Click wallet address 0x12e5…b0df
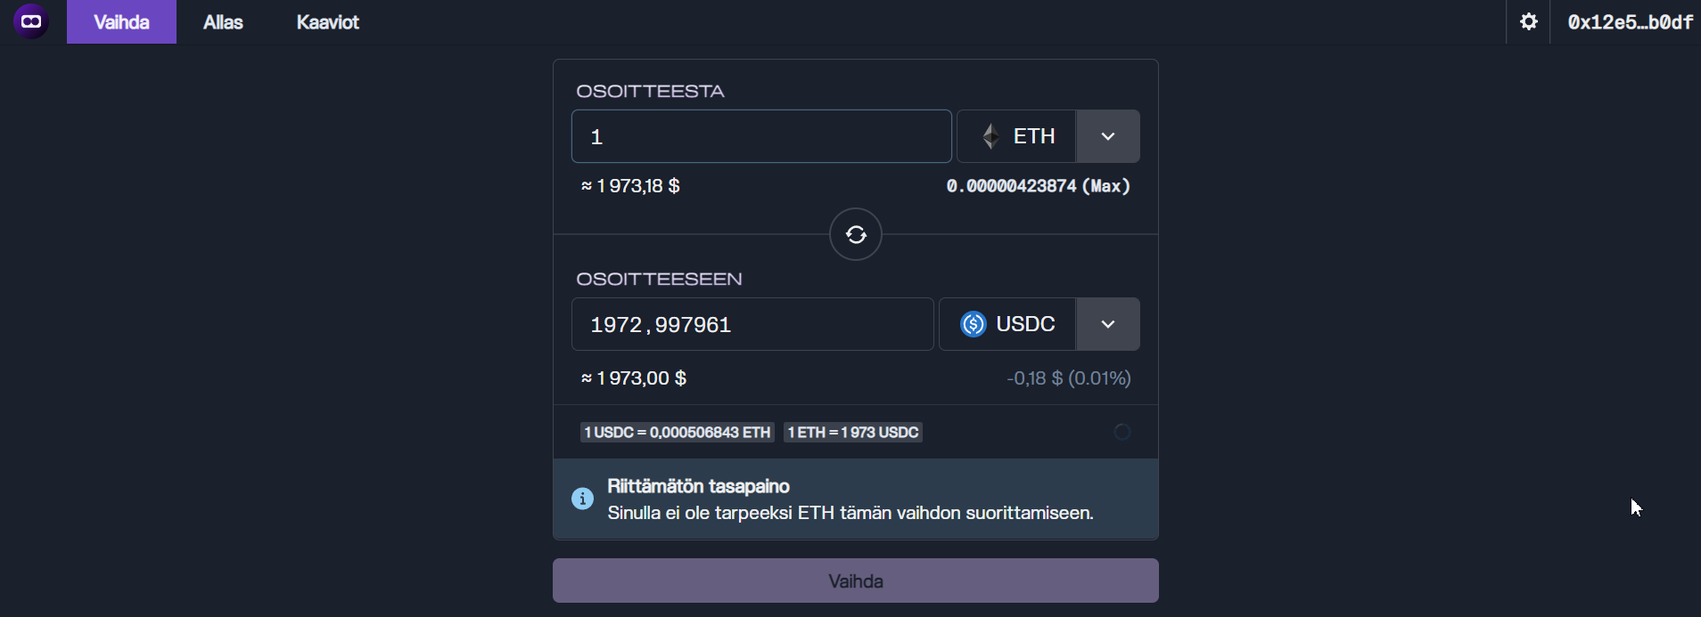This screenshot has width=1701, height=617. click(x=1630, y=22)
